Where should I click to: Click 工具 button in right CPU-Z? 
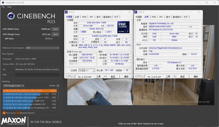(x=168, y=76)
